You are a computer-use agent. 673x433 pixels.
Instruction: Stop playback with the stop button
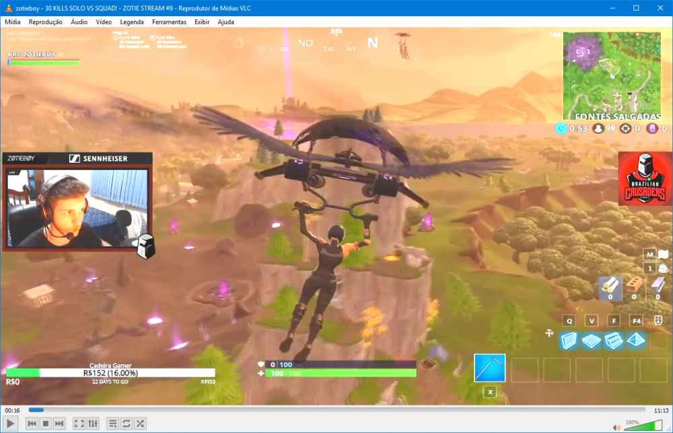(46, 424)
